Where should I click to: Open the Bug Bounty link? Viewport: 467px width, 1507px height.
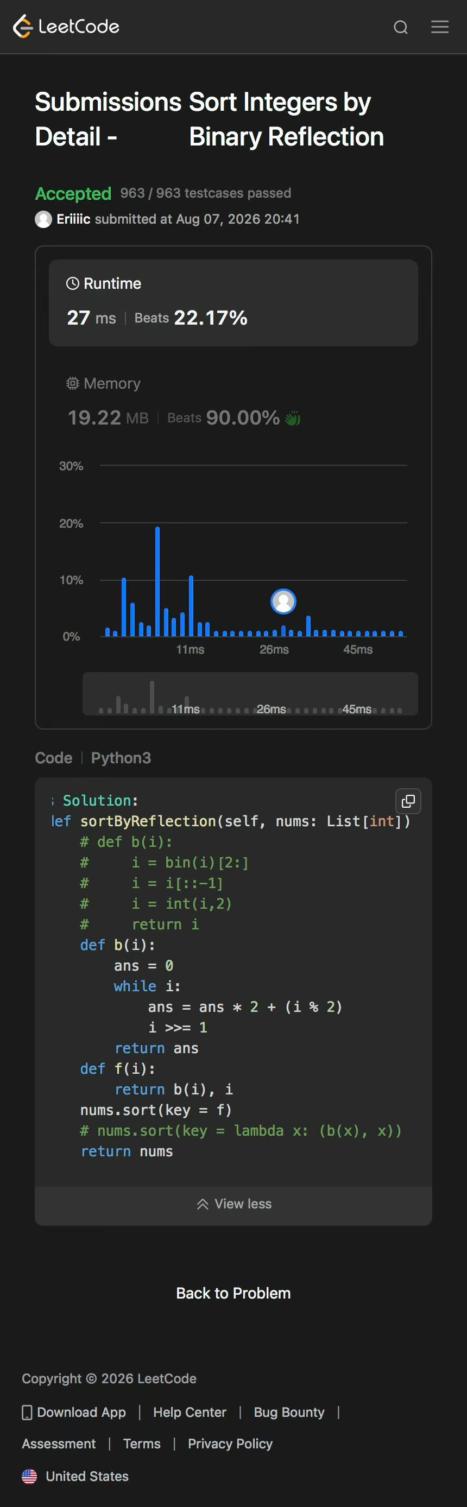tap(289, 1412)
